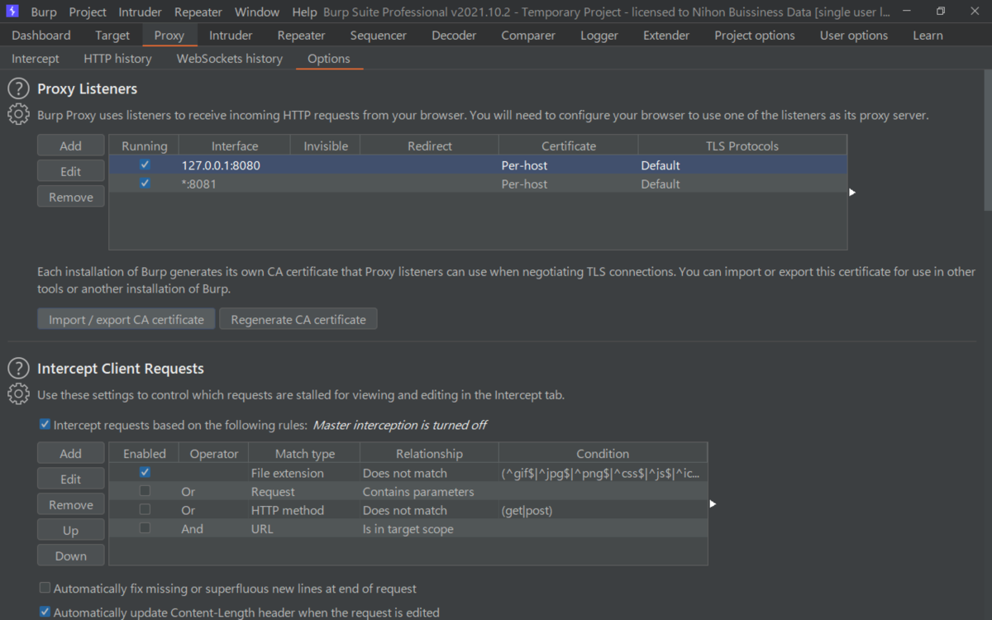Expand listeners table with the side arrow

point(852,192)
